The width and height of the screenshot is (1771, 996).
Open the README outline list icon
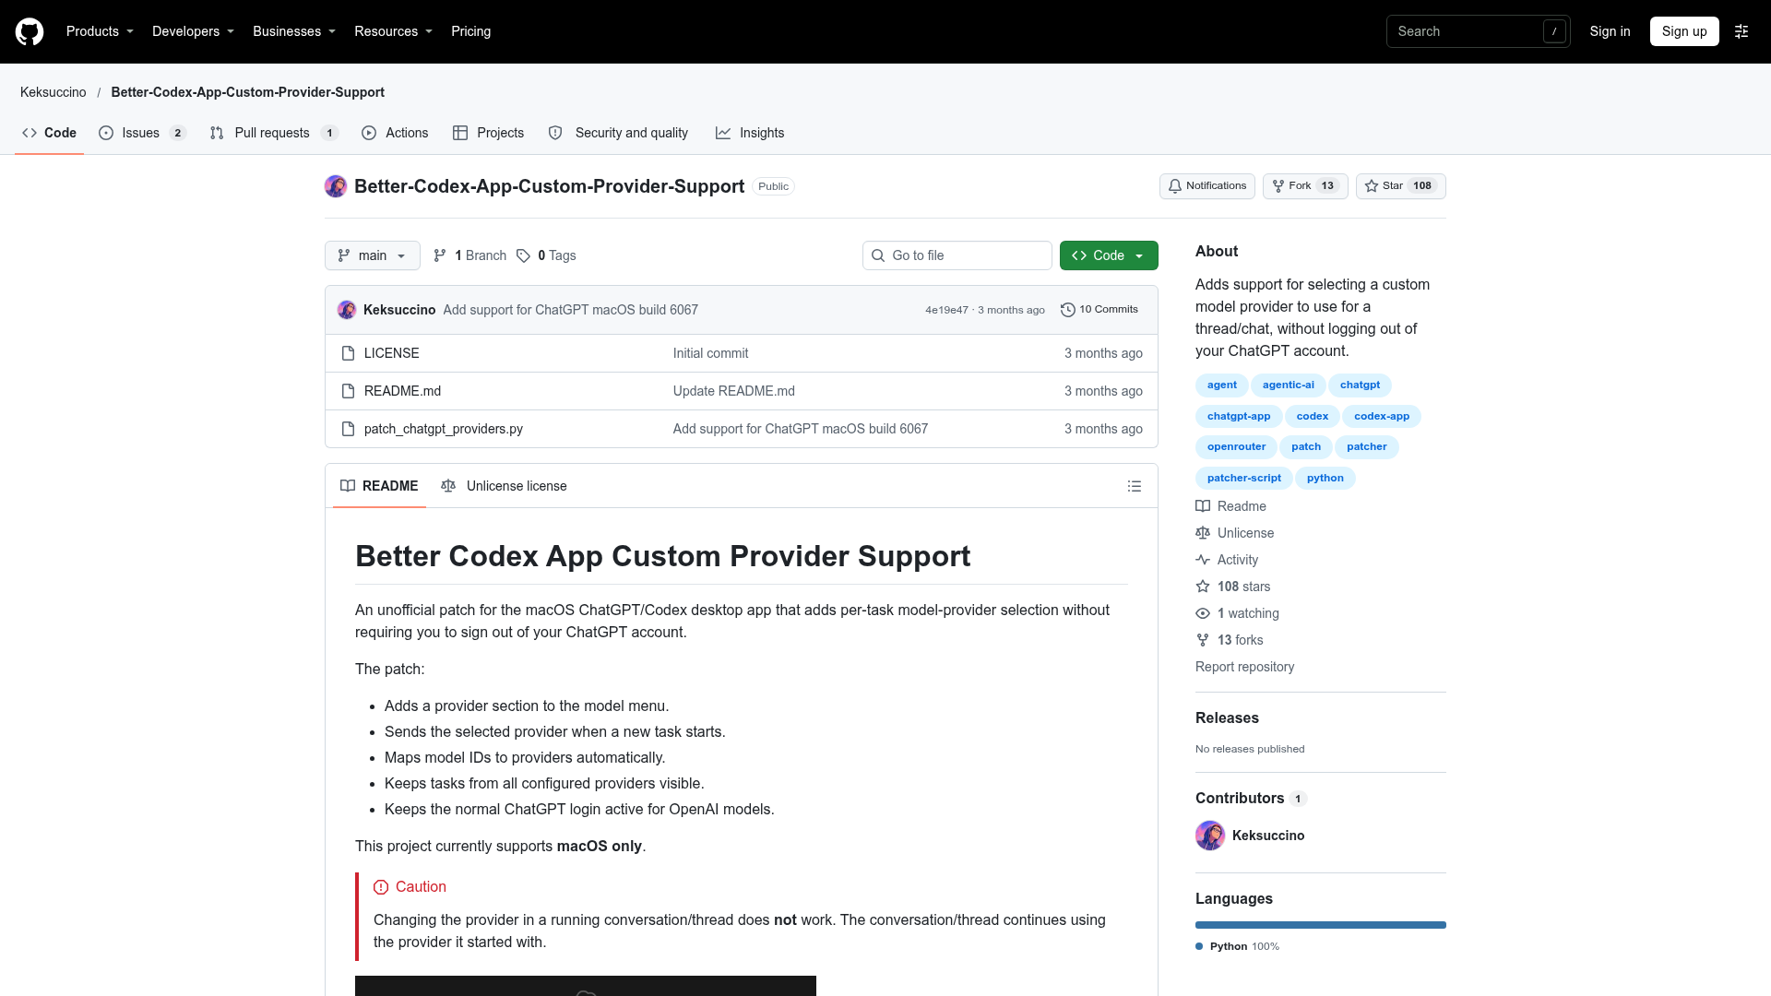1135,486
